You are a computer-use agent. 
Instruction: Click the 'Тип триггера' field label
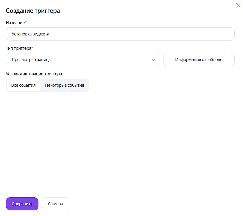pos(18,48)
